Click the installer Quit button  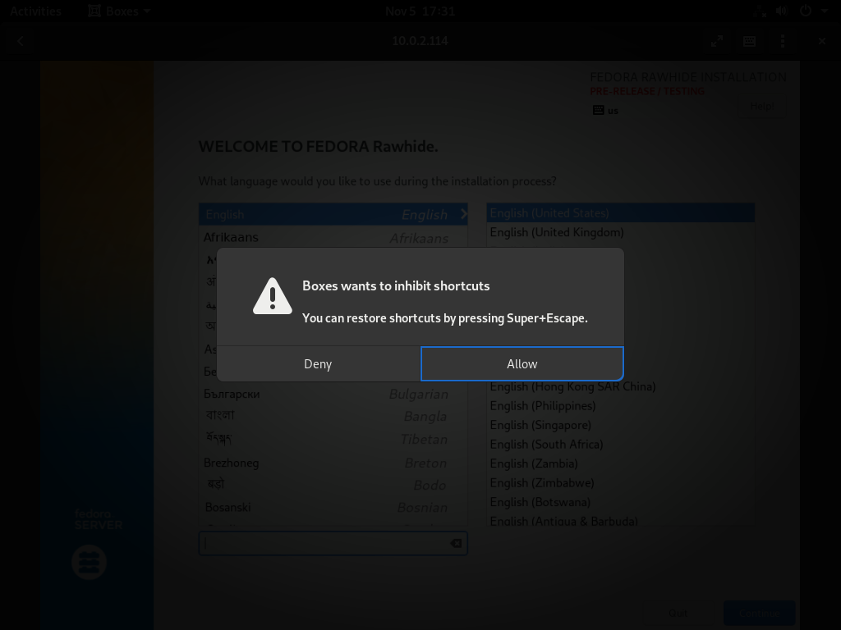(678, 613)
